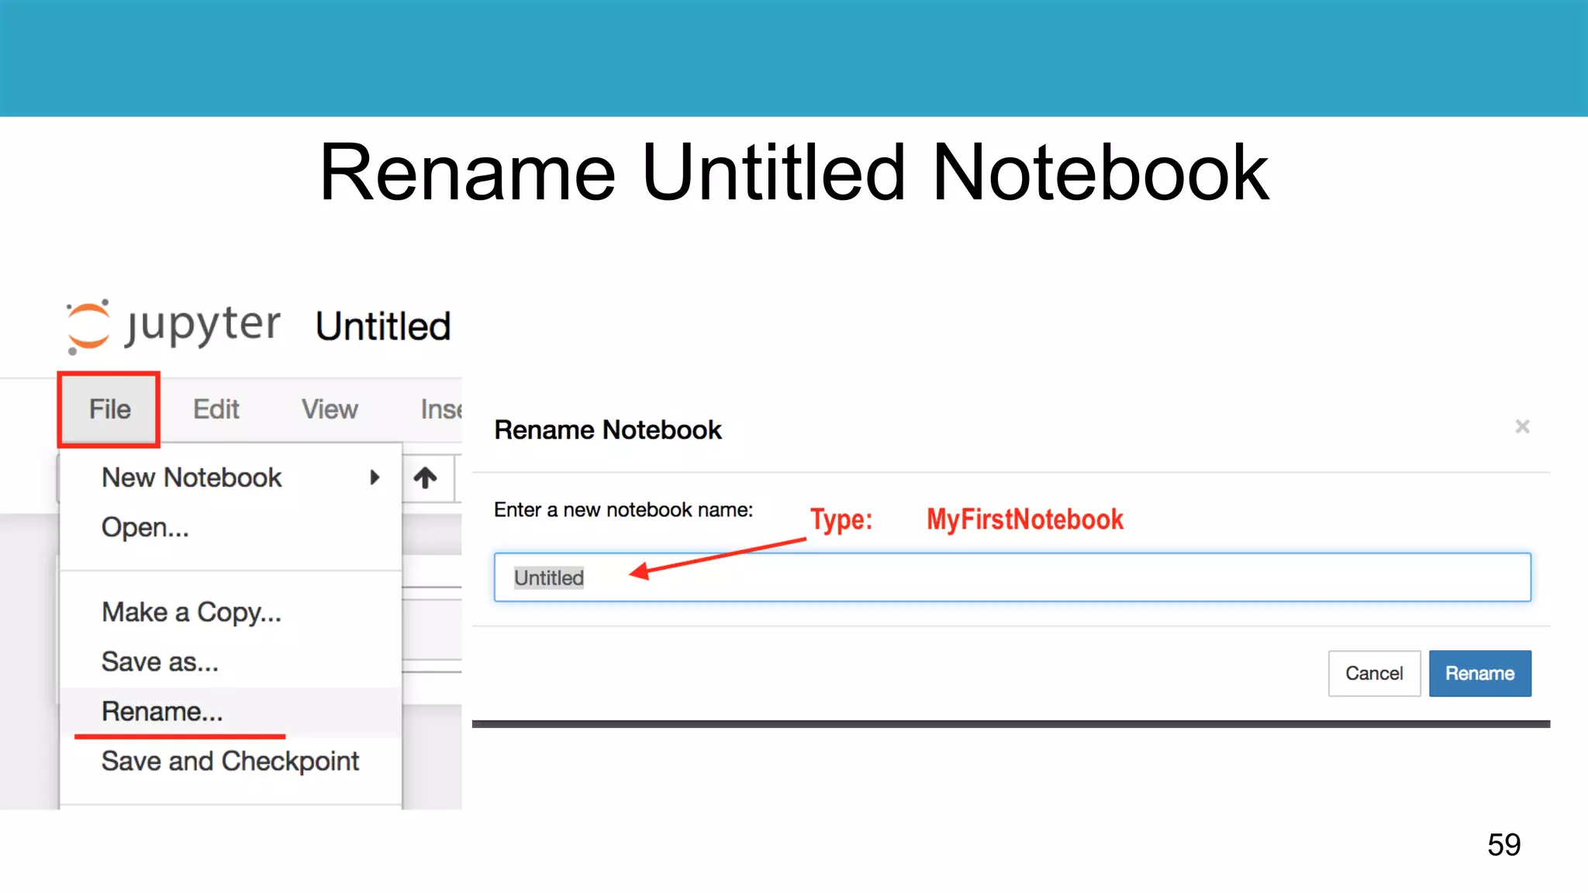Viewport: 1588px width, 893px height.
Task: Click the Cancel button
Action: pyautogui.click(x=1374, y=674)
